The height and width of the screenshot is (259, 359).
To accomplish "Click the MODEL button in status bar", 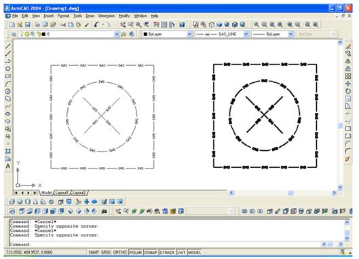I will tap(194, 252).
